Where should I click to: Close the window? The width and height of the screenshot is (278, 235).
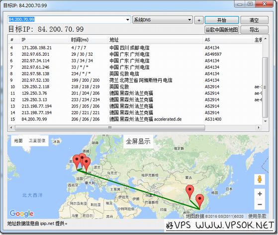point(265,4)
